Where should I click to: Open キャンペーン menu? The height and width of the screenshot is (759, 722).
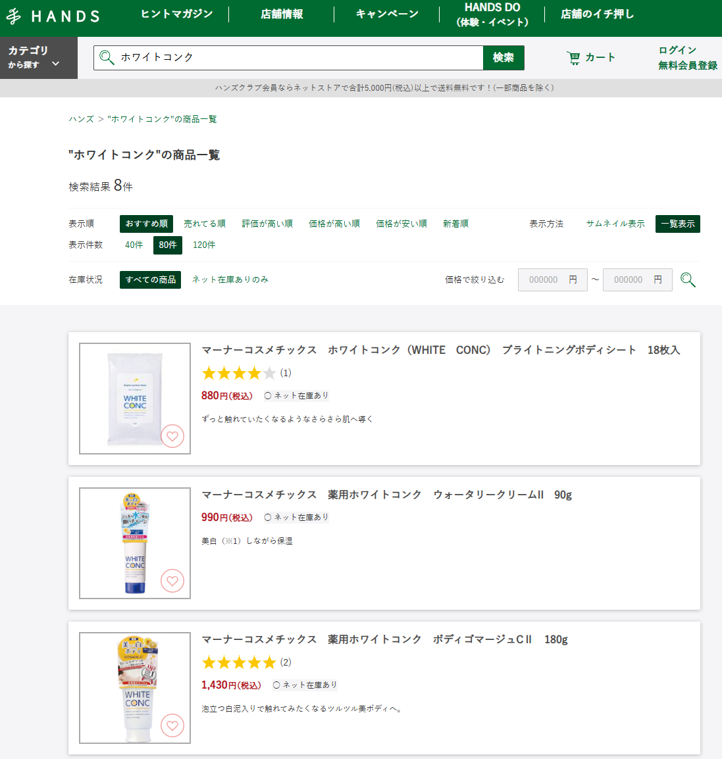tap(387, 14)
